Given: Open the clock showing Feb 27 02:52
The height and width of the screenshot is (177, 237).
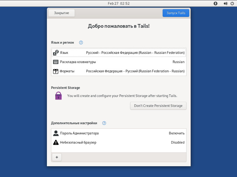Looking at the screenshot, I should pos(118,4).
